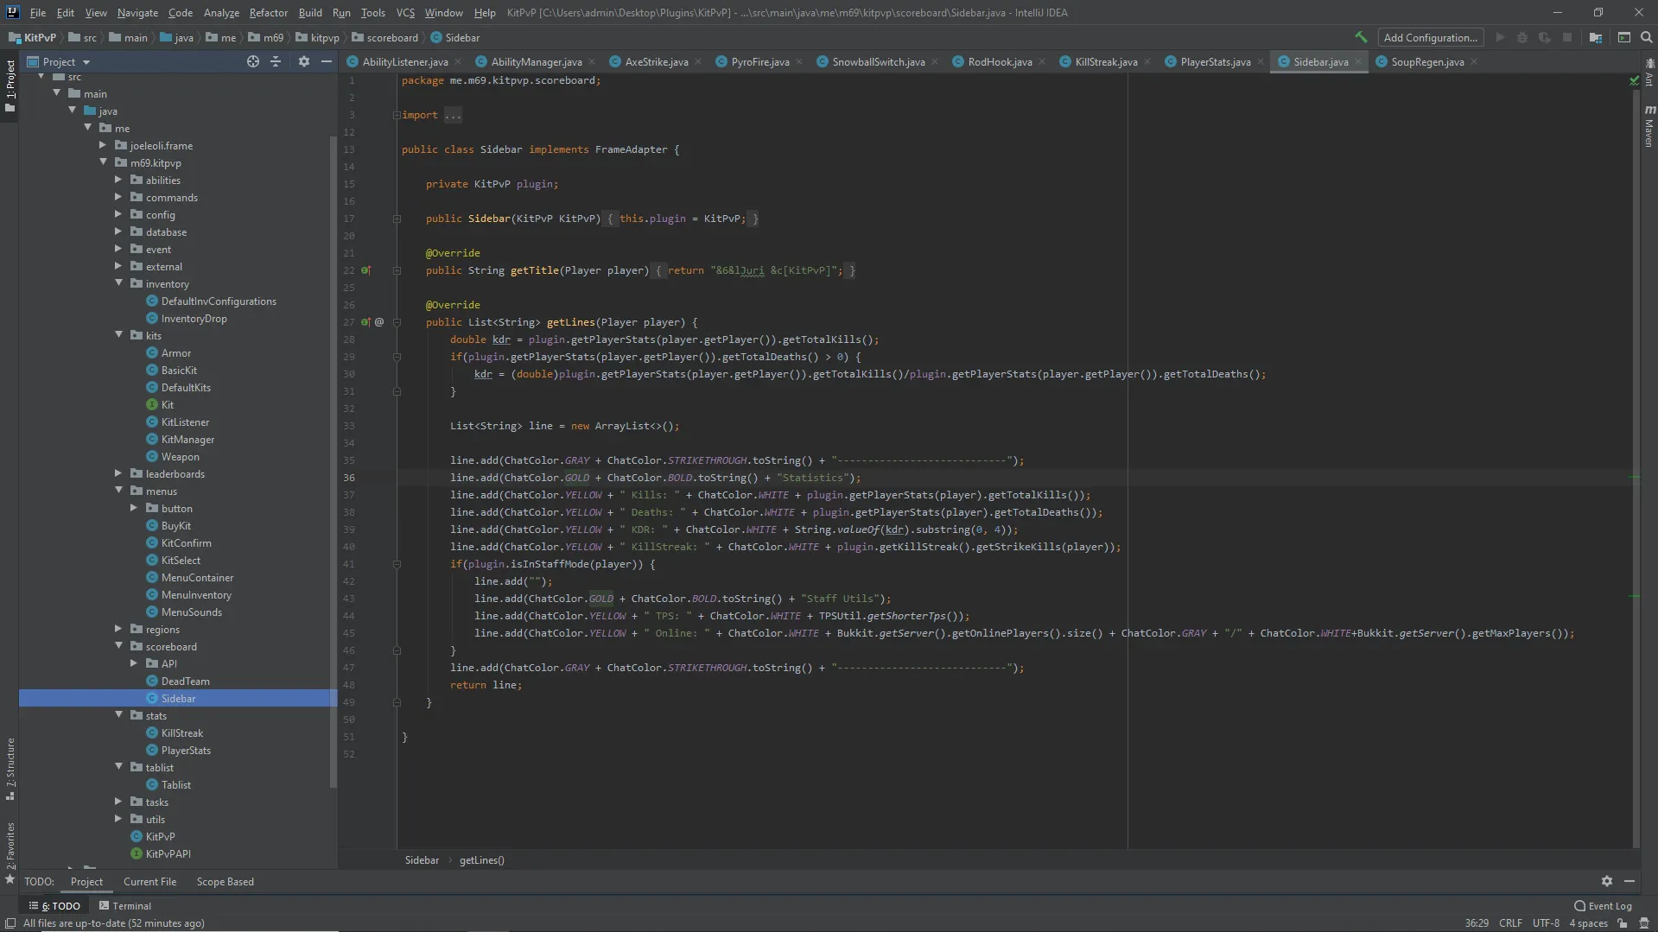Select the KitManager class in the tree
This screenshot has height=932, width=1658.
coord(187,439)
